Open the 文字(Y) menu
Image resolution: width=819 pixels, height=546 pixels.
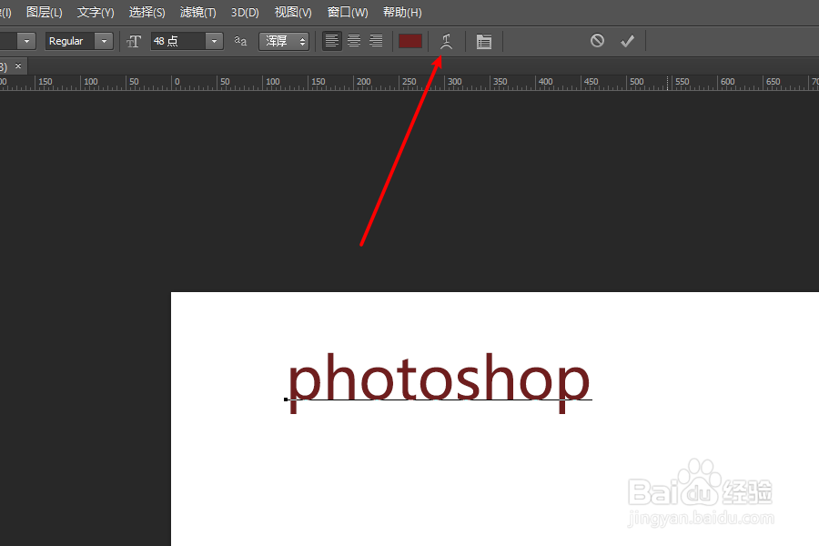coord(96,12)
